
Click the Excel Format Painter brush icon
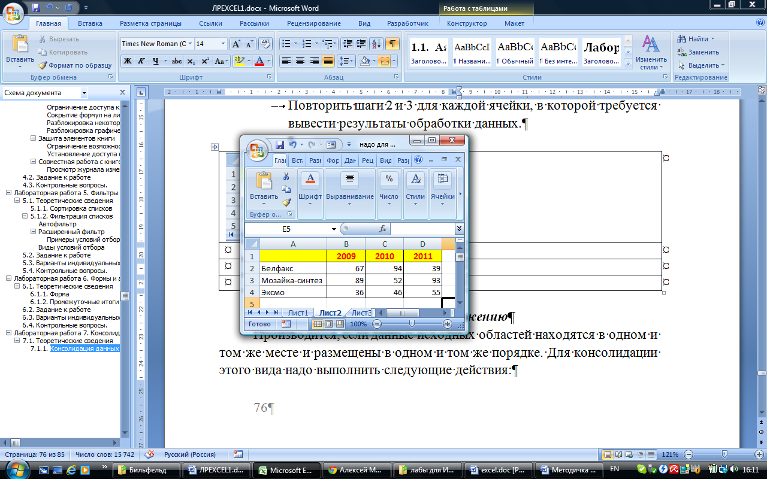point(286,202)
